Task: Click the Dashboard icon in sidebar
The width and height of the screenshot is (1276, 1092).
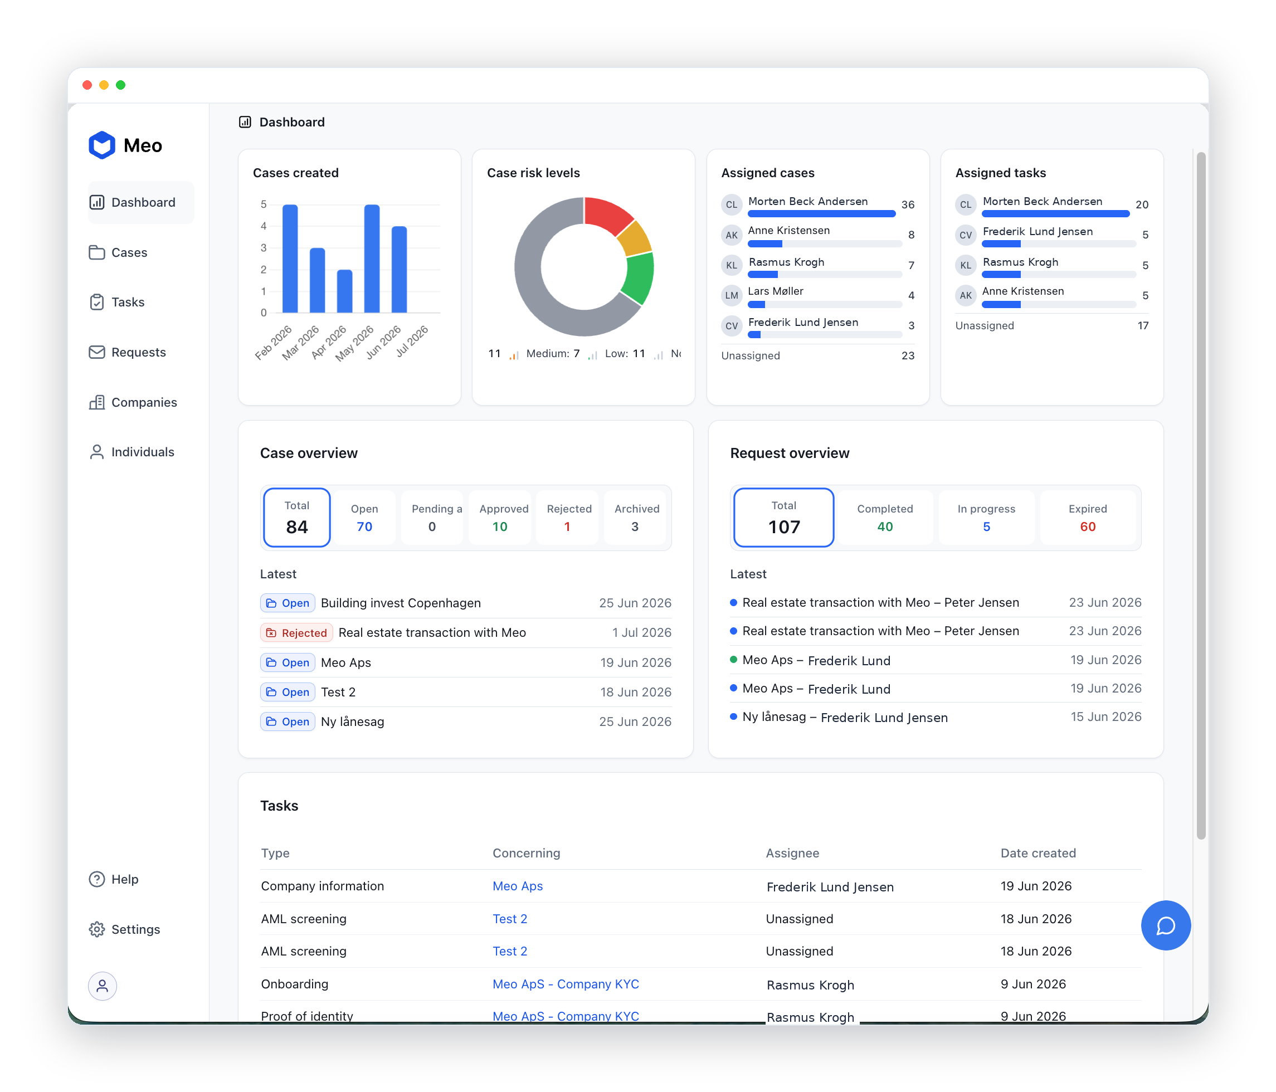Action: (x=97, y=203)
